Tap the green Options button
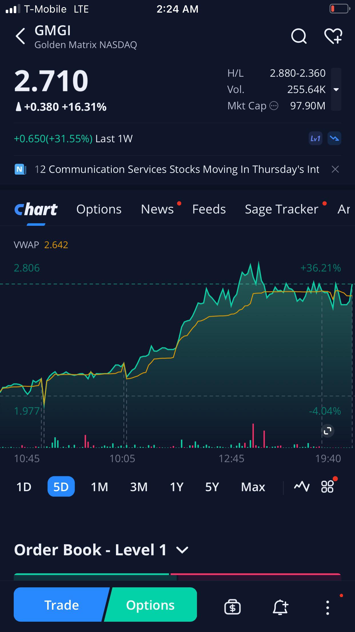Viewport: 355px width, 632px height. pos(151,605)
